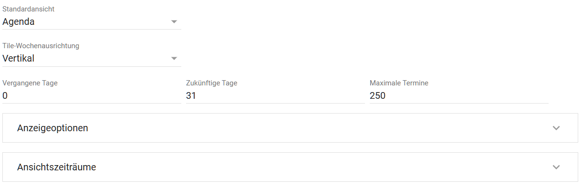The width and height of the screenshot is (583, 188).
Task: Select the Agenda value in Standardansicht
Action: [18, 21]
